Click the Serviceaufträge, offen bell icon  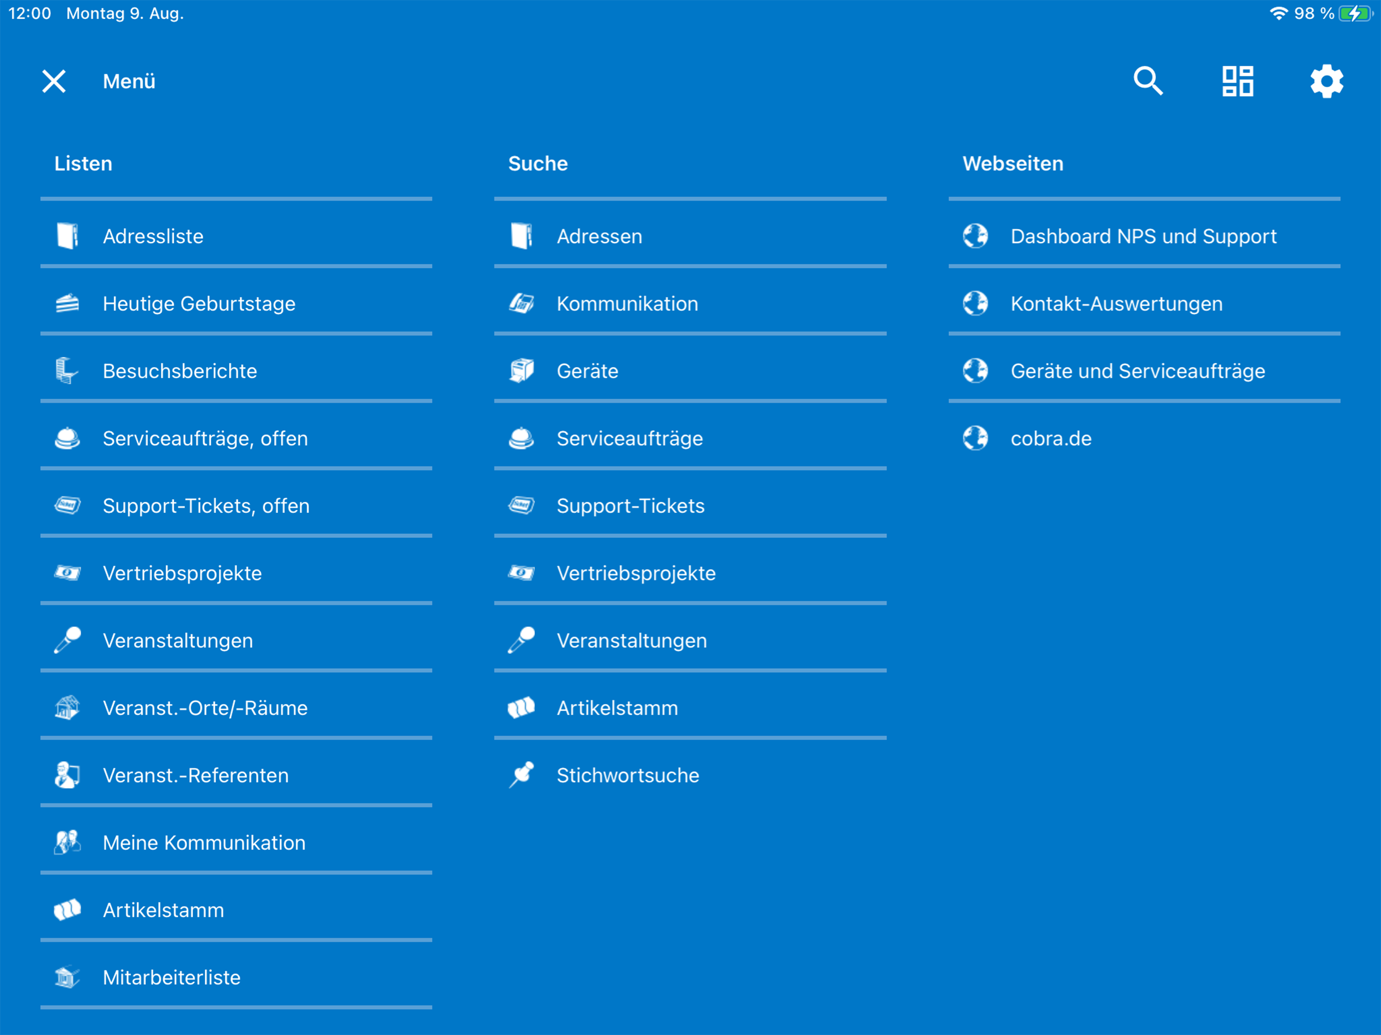tap(67, 438)
